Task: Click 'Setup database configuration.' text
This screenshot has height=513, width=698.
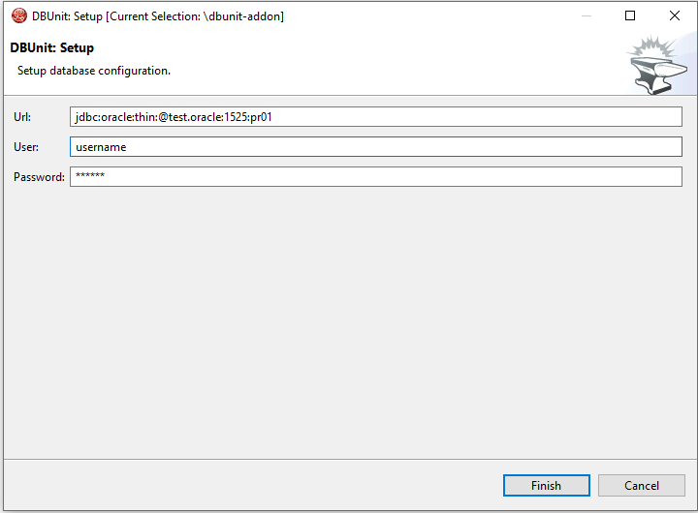Action: tap(94, 71)
